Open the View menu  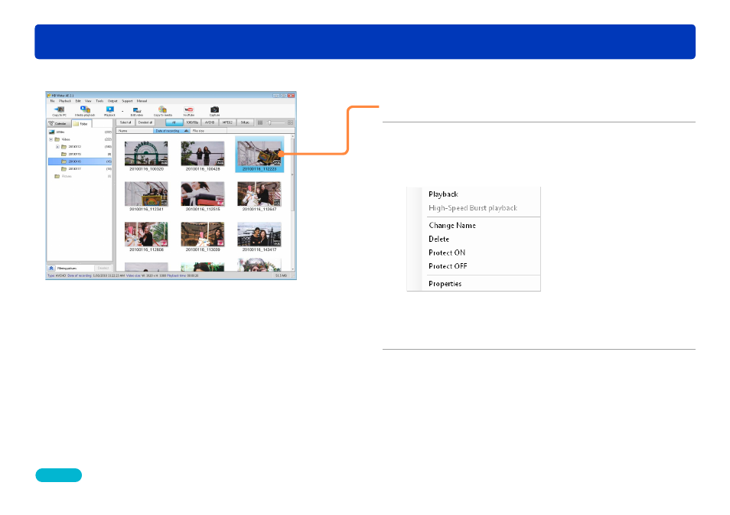[x=88, y=101]
